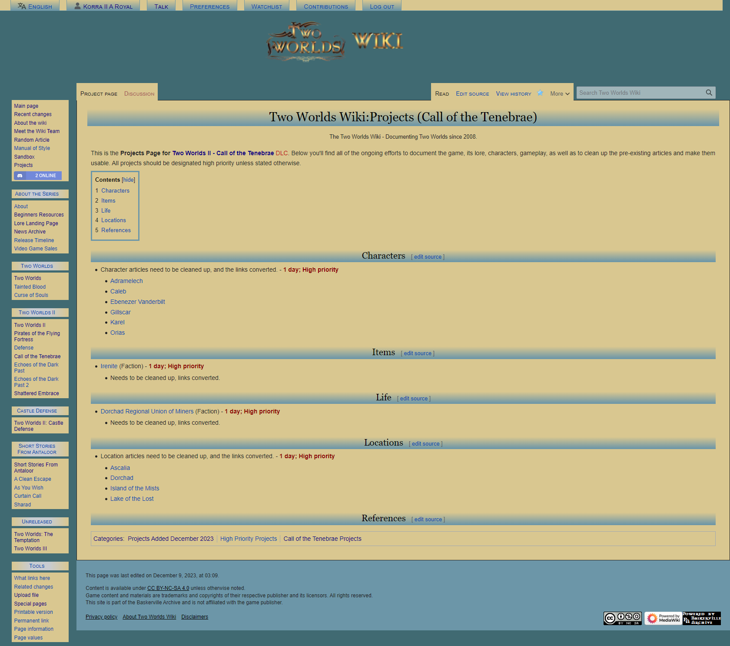Click the watchlist star icon

pos(540,93)
